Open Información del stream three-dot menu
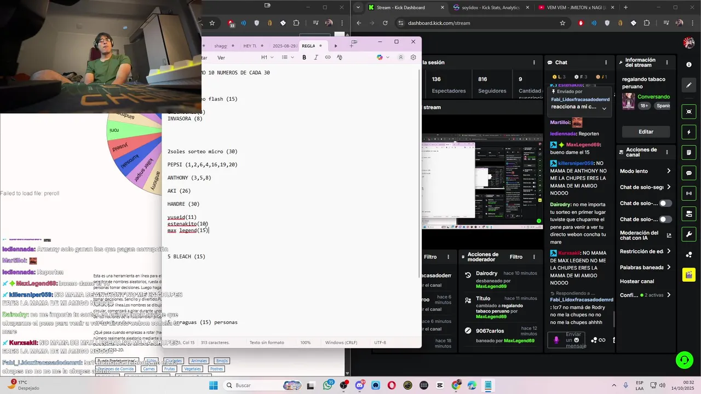This screenshot has height=394, width=701. click(667, 62)
